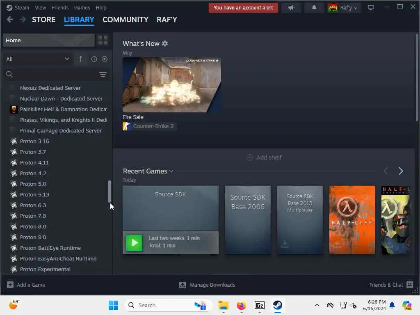Show ready to play games icon
This screenshot has width=420, height=315.
point(105,59)
